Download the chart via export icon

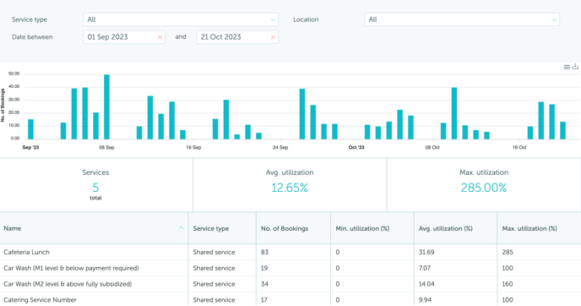575,67
